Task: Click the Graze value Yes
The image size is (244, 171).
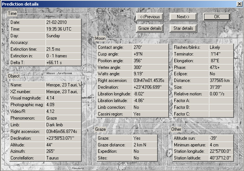Action: click(145, 138)
